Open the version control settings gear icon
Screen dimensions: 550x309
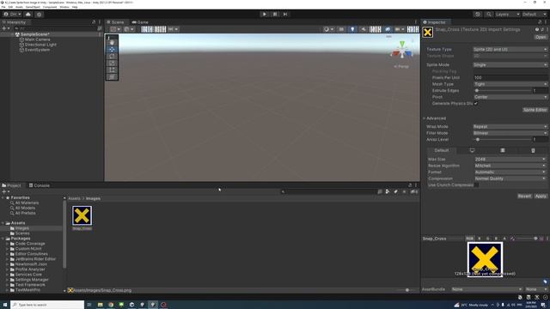pos(39,15)
